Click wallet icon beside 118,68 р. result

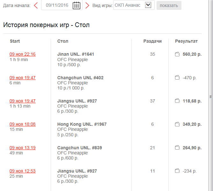click(177, 101)
